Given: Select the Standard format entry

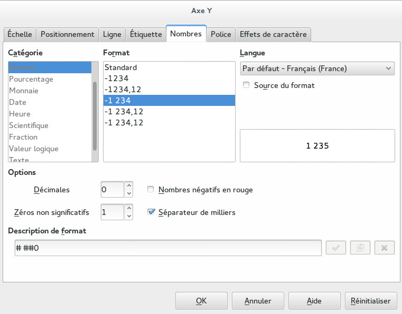Looking at the screenshot, I should (x=121, y=67).
